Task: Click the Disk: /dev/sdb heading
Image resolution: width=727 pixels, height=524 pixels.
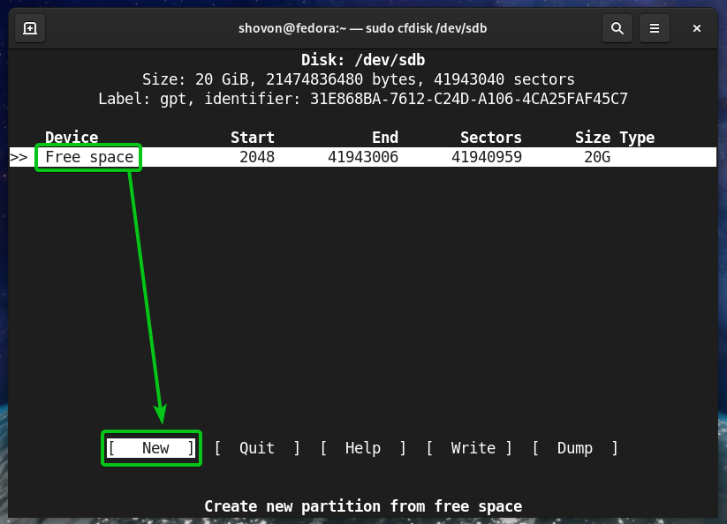Action: tap(363, 61)
